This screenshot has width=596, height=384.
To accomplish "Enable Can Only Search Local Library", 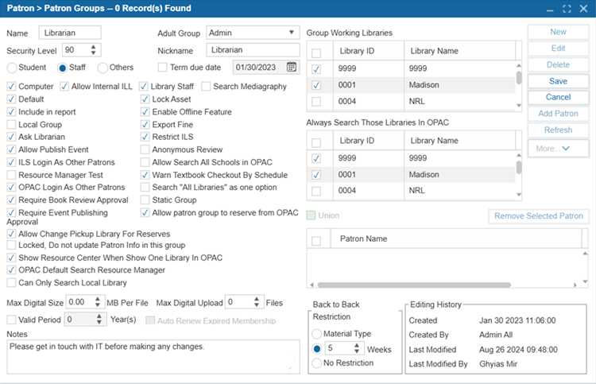I will [x=11, y=283].
